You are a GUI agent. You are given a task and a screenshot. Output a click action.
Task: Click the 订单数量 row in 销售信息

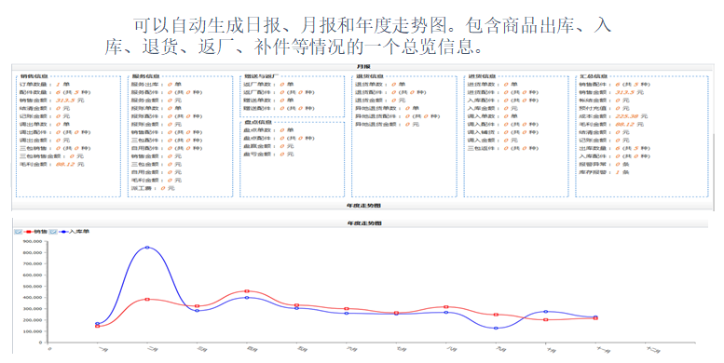point(45,85)
